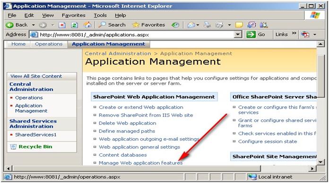
Task: Click the History icon in toolbar
Action: pyautogui.click(x=175, y=25)
